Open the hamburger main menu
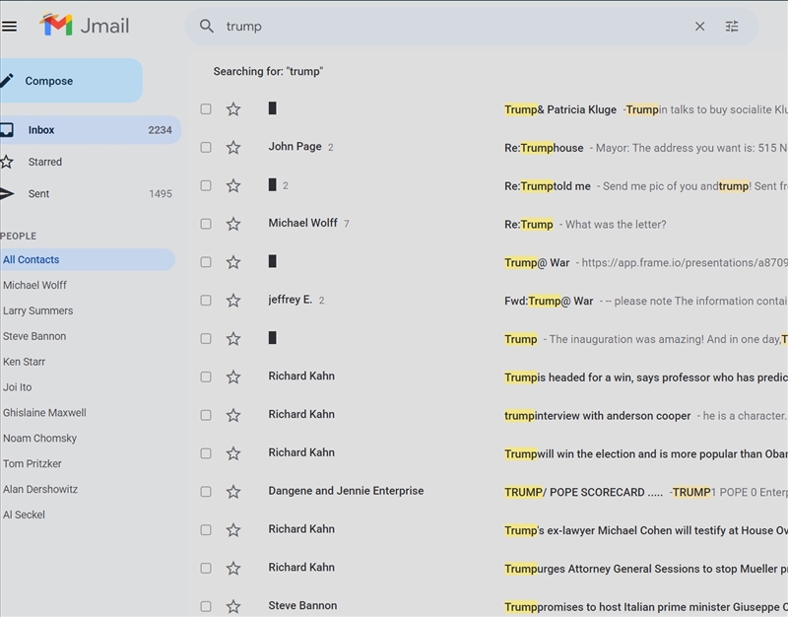The width and height of the screenshot is (788, 617). pos(10,27)
